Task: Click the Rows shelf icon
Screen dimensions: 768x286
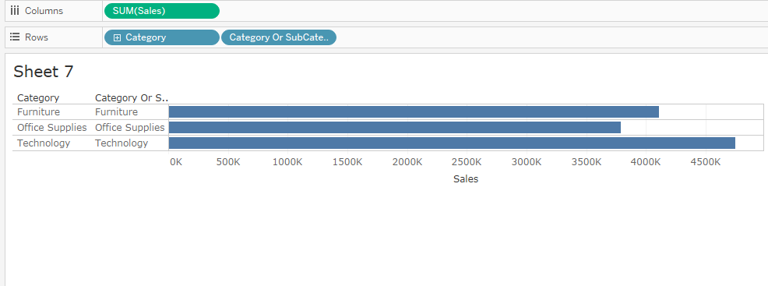Action: coord(15,37)
